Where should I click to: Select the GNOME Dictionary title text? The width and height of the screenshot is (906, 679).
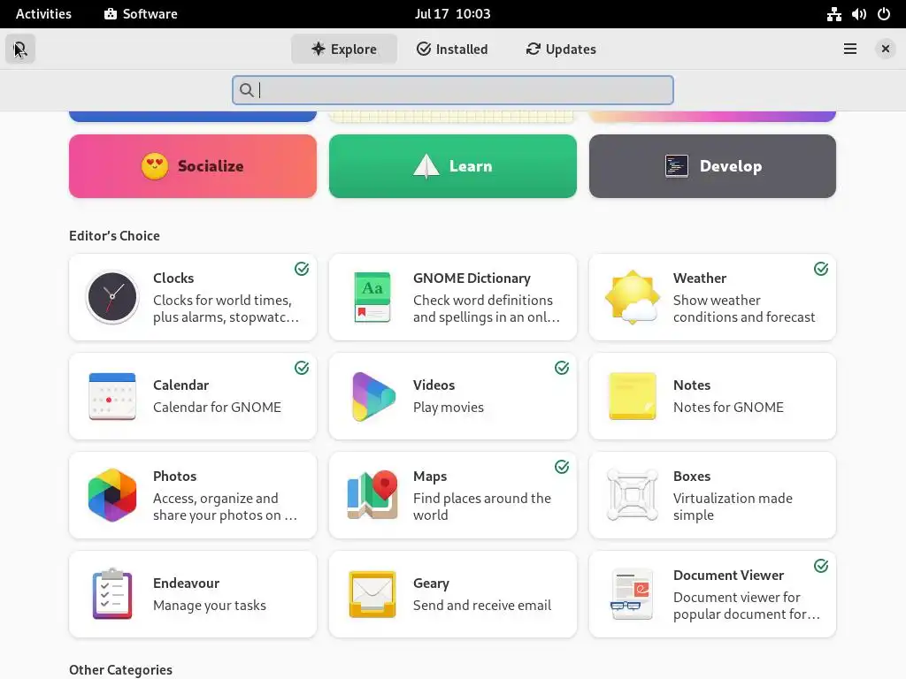(472, 278)
